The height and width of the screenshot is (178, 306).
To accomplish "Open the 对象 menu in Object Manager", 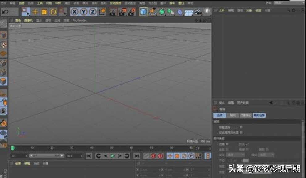I will [249, 10].
